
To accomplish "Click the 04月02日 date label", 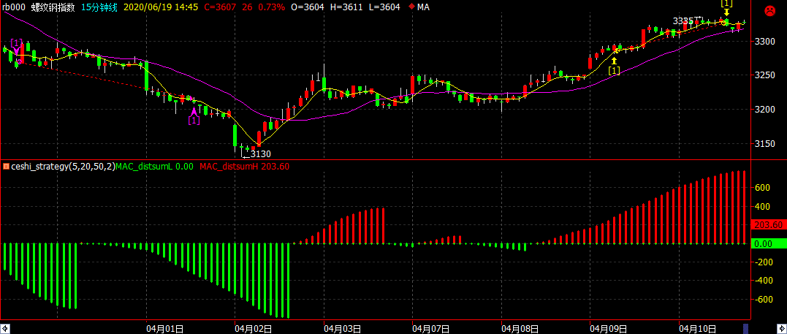I will (253, 329).
